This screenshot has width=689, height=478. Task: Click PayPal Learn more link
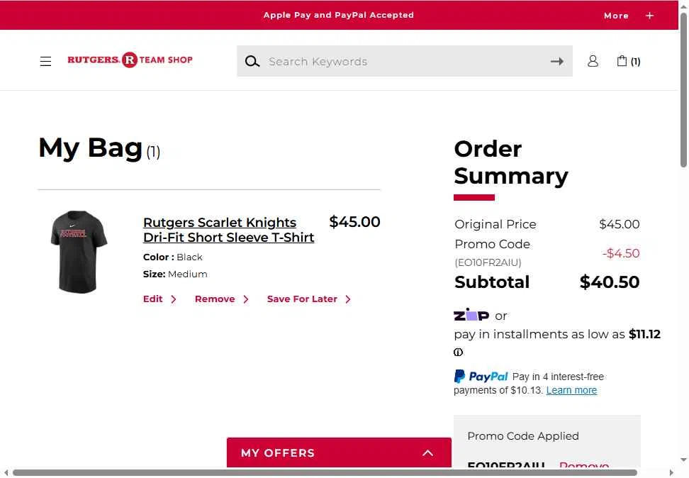click(x=571, y=390)
